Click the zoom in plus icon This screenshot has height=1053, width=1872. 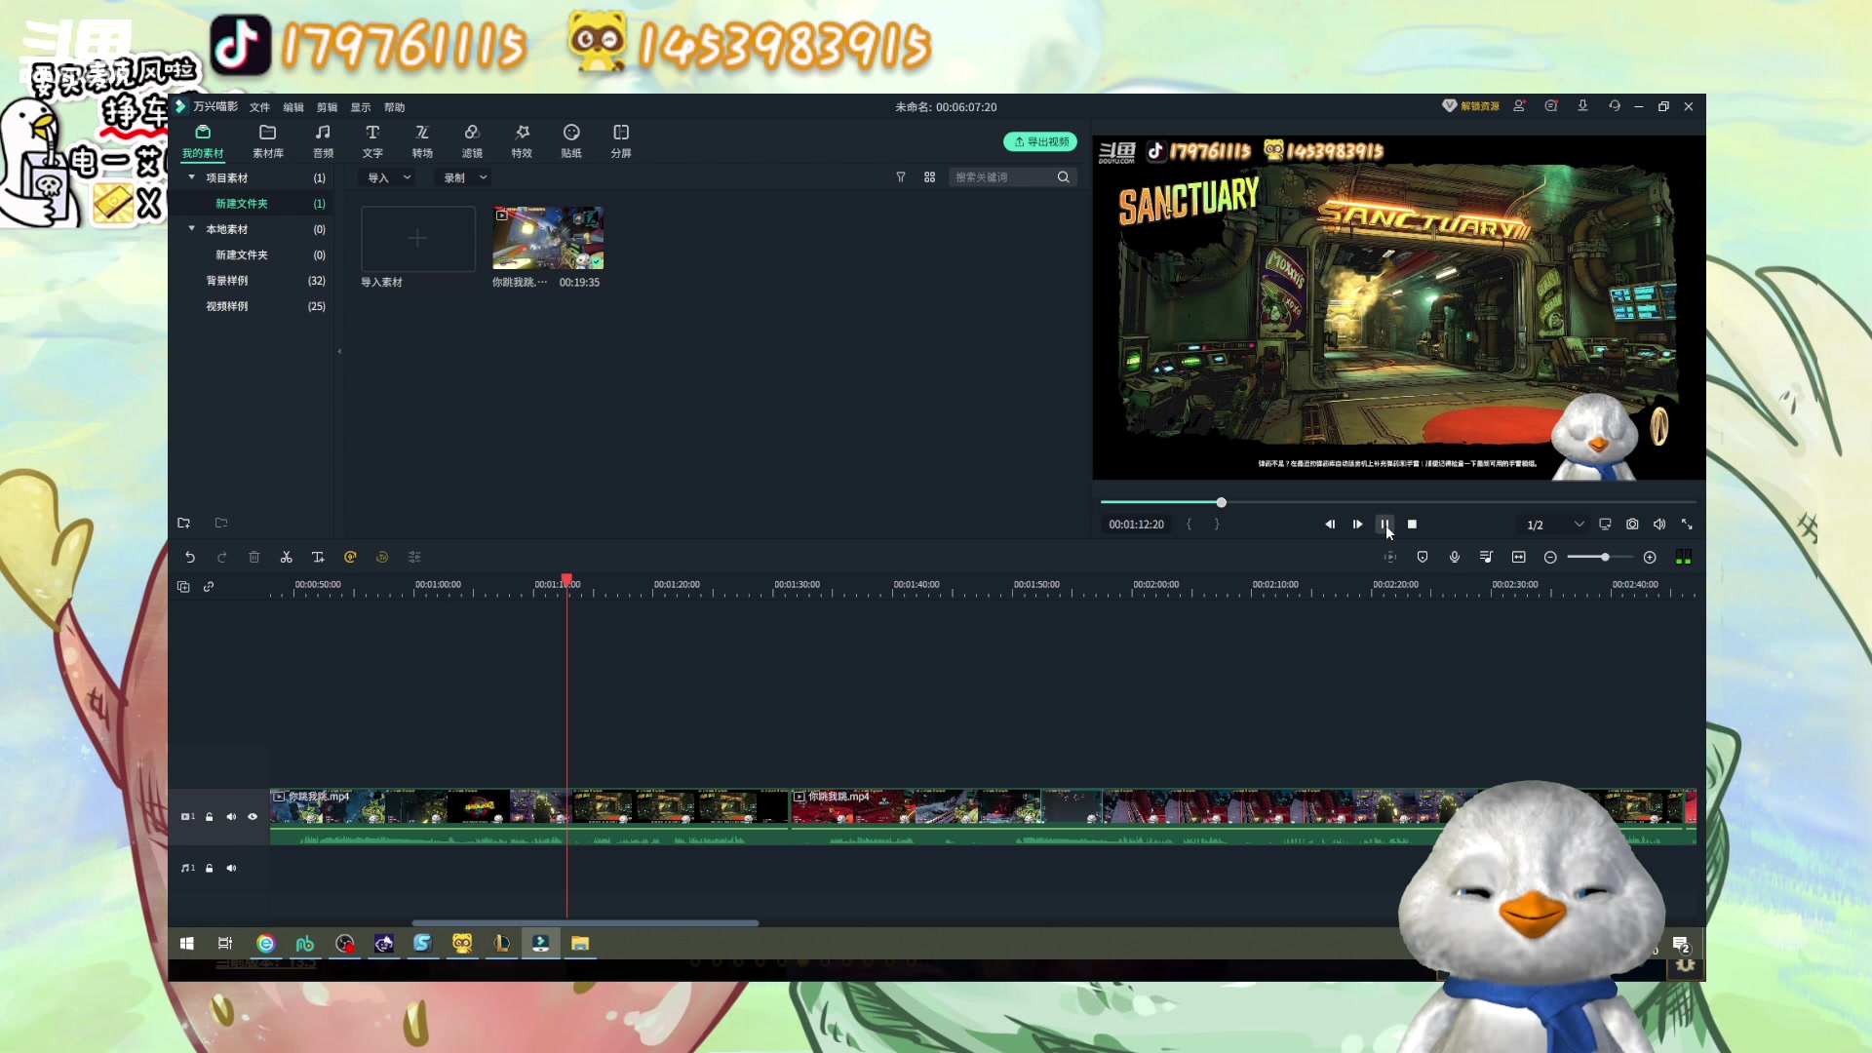click(1650, 558)
